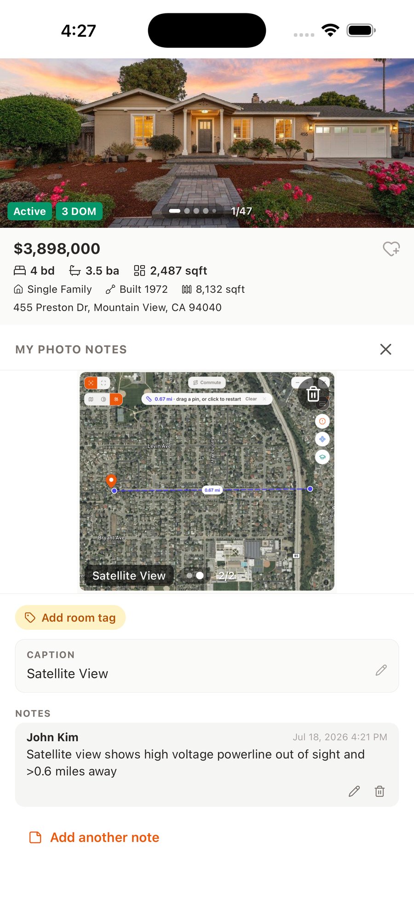Edit John Kim's note with pencil icon

tap(354, 791)
